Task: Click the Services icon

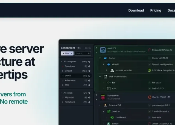Action: pos(109,112)
